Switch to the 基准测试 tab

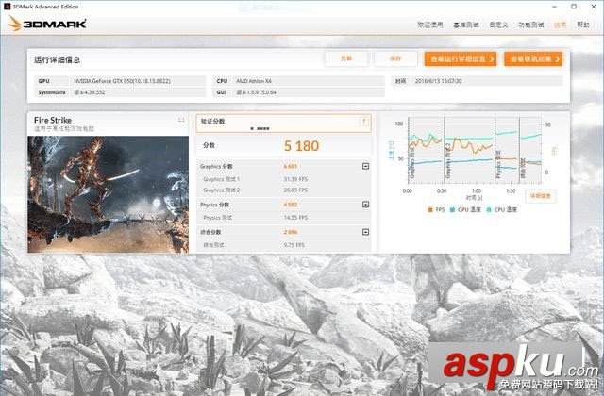[x=465, y=25]
